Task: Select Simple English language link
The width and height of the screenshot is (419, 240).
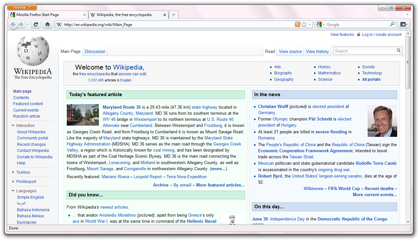Action: point(31,197)
